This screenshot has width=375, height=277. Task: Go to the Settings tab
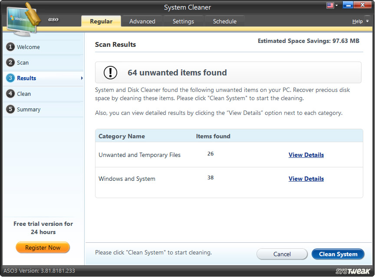coord(183,21)
